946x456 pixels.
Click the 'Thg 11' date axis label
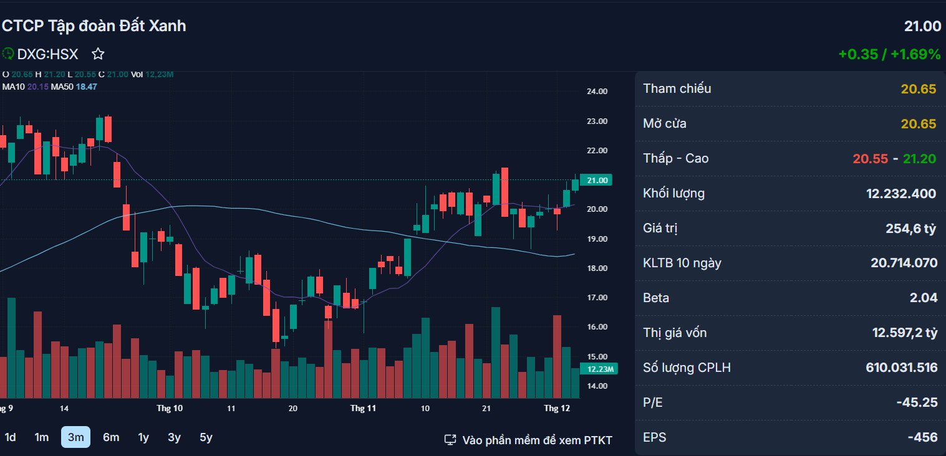pyautogui.click(x=363, y=409)
